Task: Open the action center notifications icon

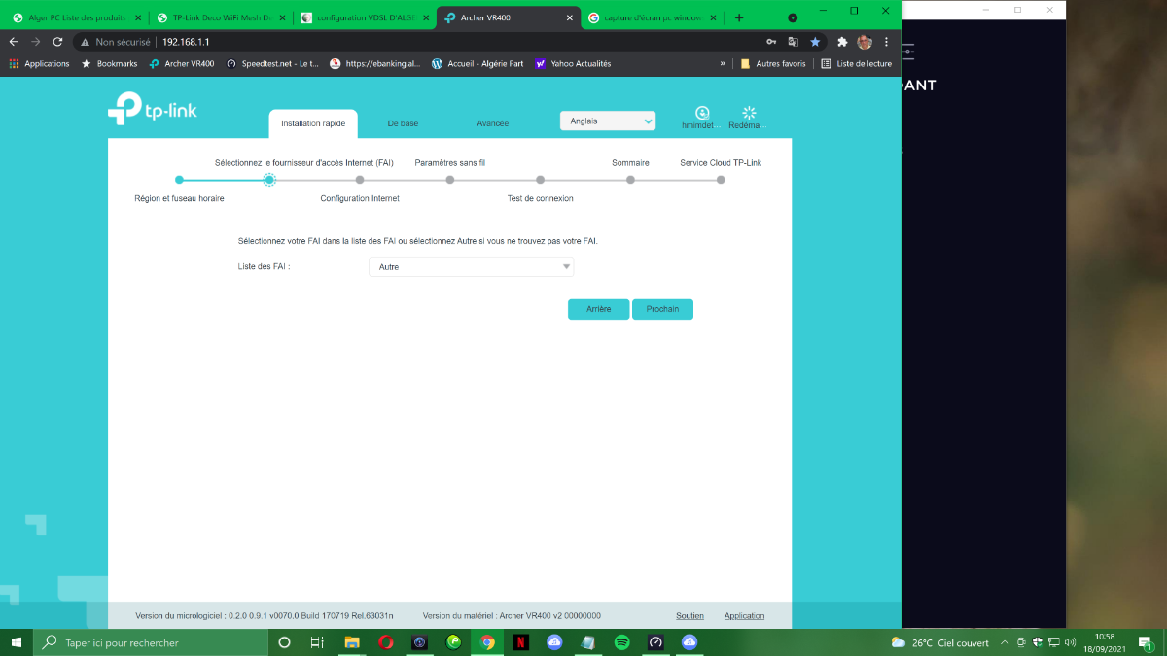Action: pyautogui.click(x=1149, y=642)
